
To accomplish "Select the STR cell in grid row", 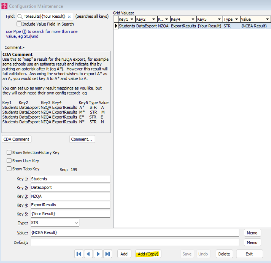I will coord(231,26).
